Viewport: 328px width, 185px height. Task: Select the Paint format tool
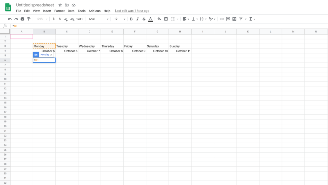[29, 19]
